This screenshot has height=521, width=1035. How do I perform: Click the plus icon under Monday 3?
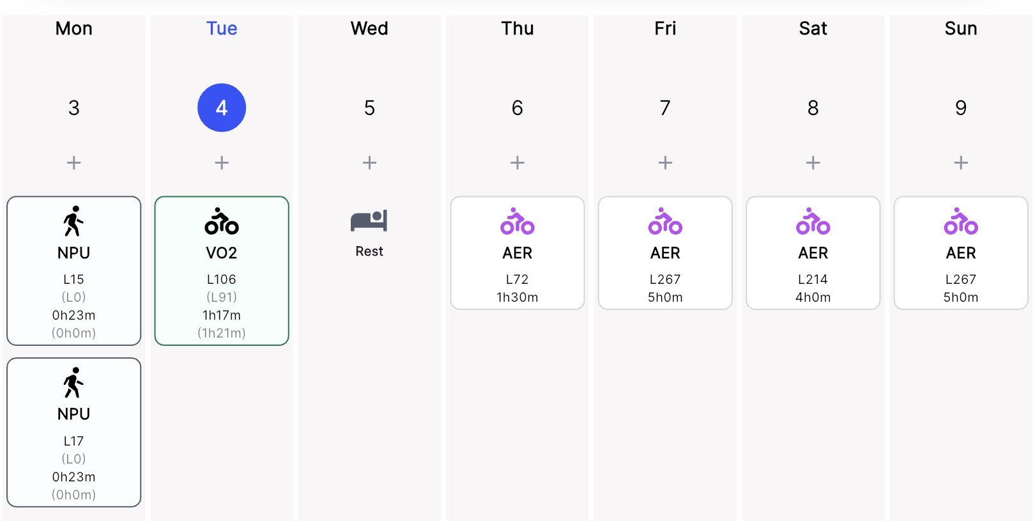(74, 163)
